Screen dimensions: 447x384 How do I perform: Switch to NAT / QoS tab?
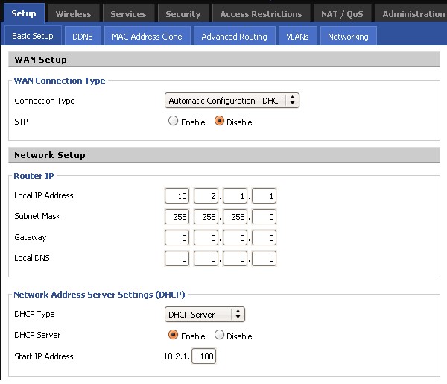[x=342, y=14]
